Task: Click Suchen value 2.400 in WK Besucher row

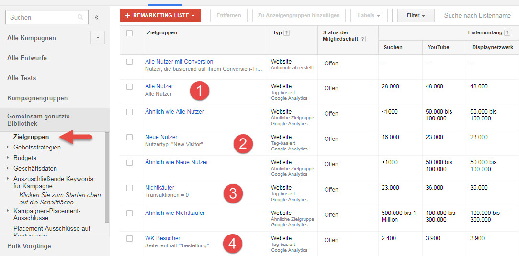Action: click(389, 238)
